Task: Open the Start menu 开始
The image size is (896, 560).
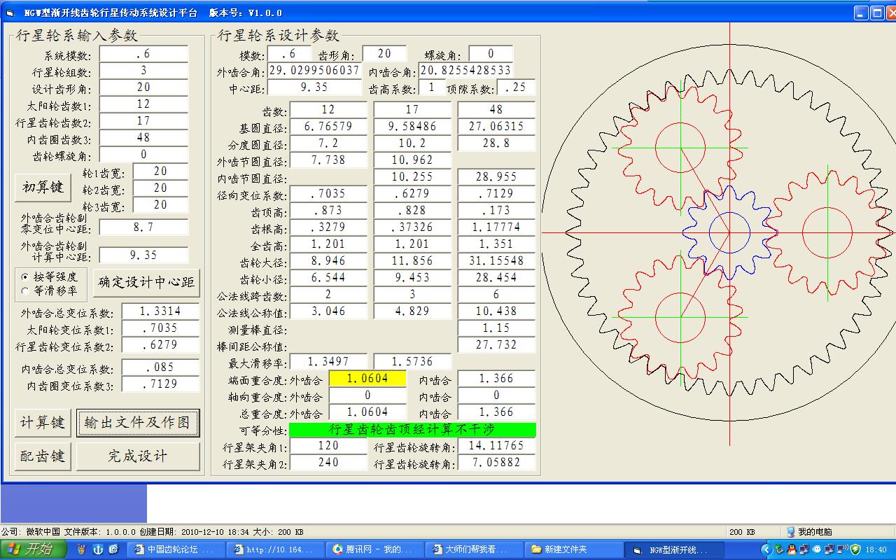Action: (34, 549)
